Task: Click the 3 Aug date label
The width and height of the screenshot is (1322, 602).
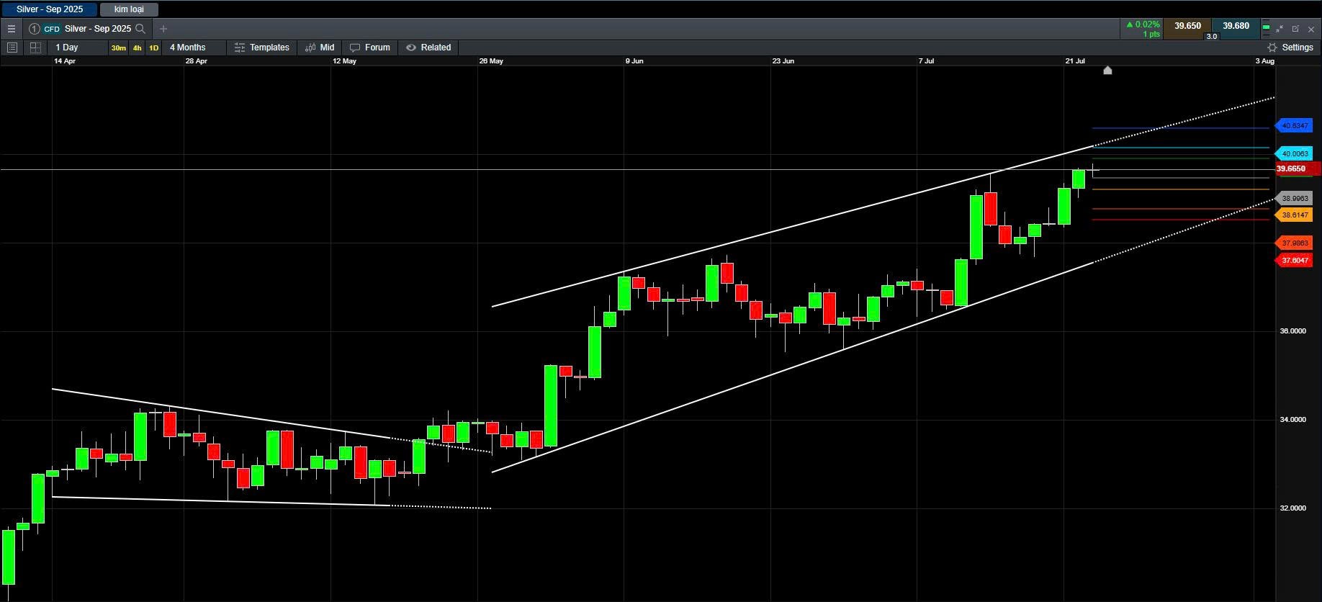Action: tap(1265, 61)
